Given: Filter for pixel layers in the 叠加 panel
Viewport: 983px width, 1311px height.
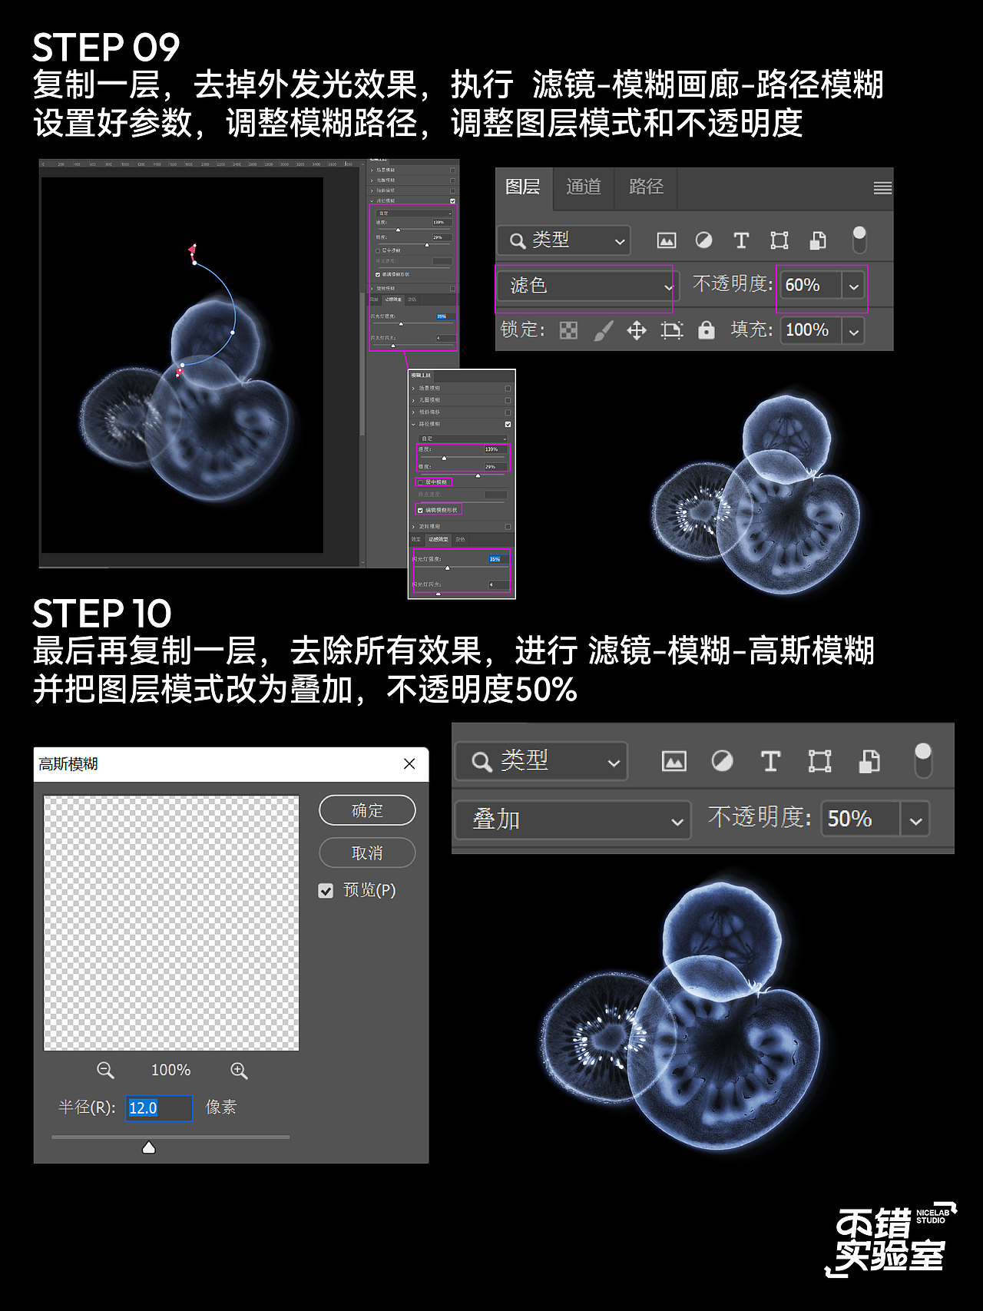Looking at the screenshot, I should (x=674, y=761).
